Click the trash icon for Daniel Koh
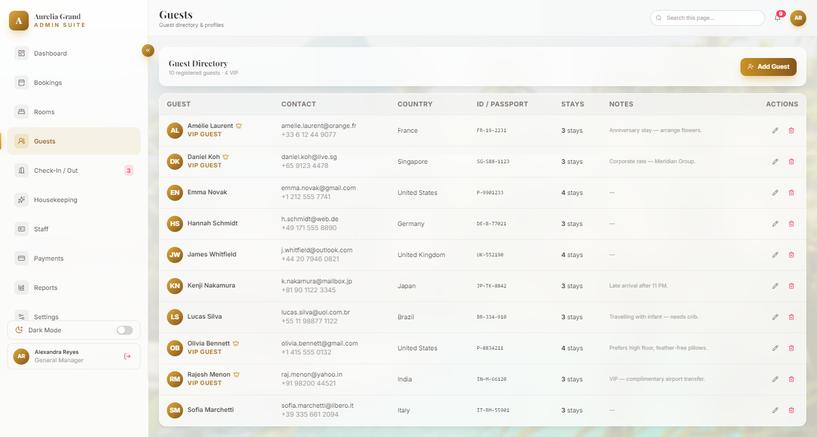This screenshot has height=437, width=817. [791, 161]
